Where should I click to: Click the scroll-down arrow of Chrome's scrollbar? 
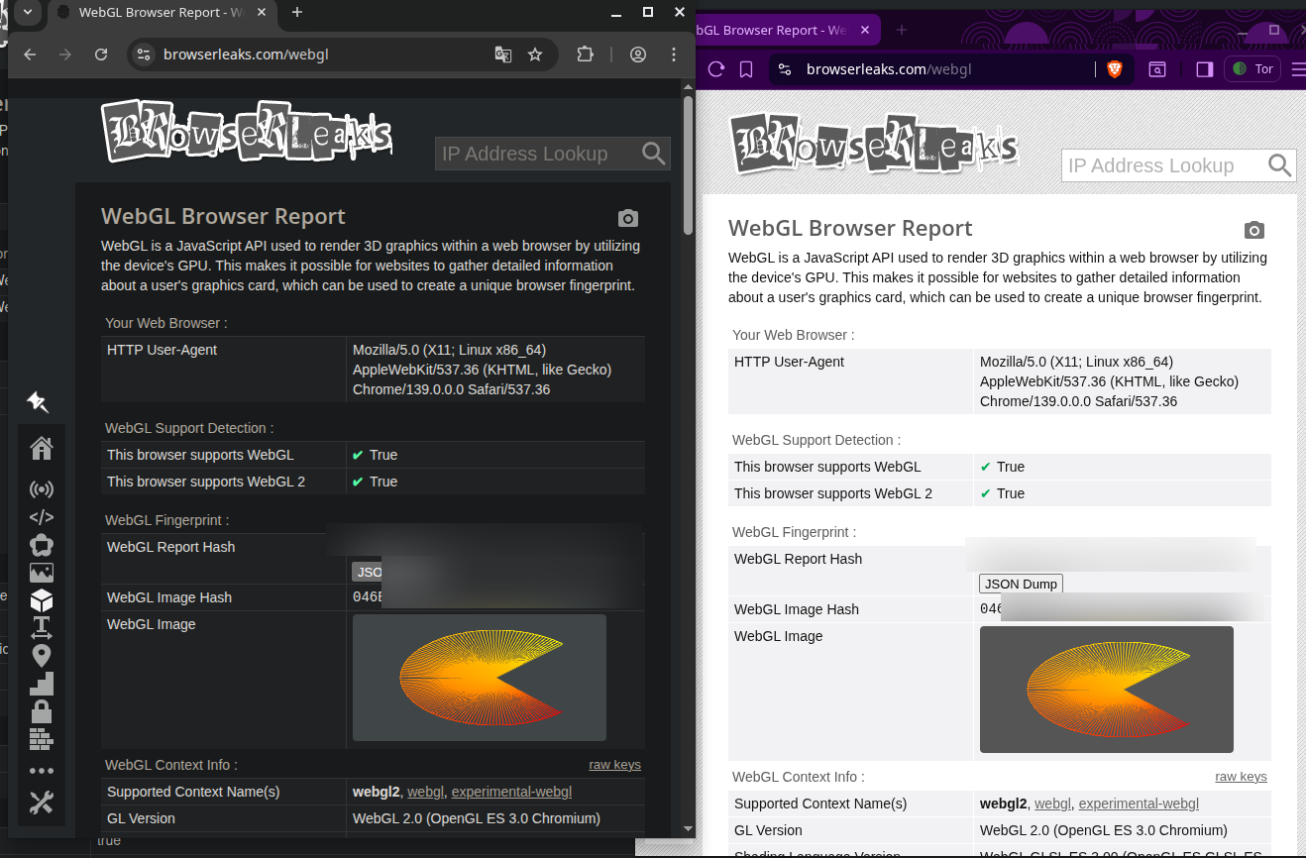(x=688, y=828)
